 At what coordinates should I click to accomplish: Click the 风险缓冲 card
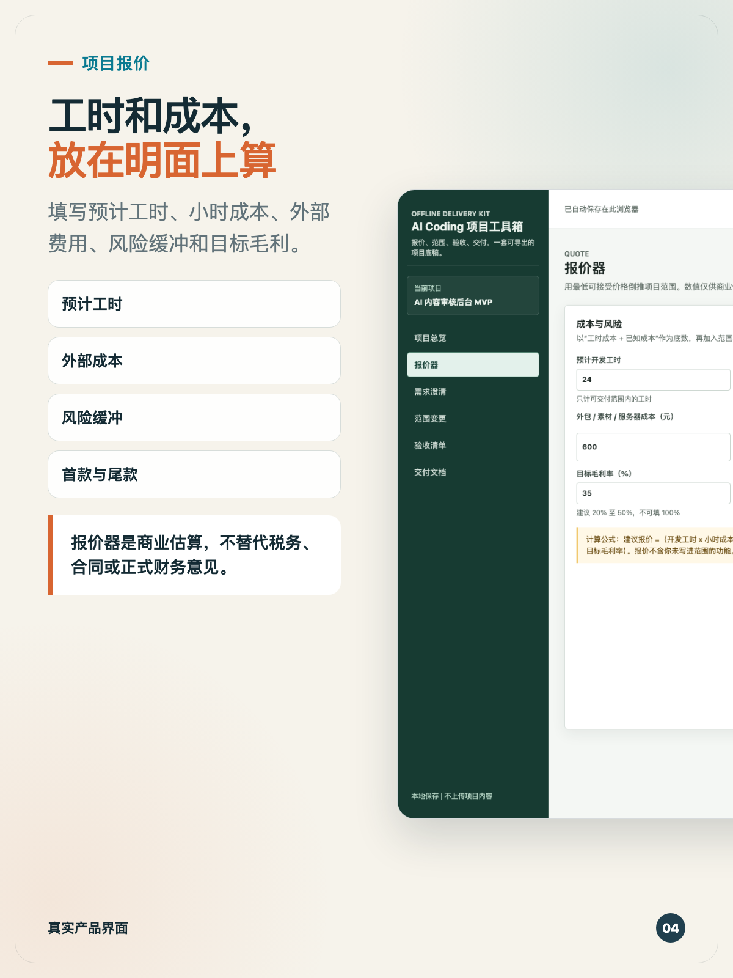pyautogui.click(x=194, y=417)
